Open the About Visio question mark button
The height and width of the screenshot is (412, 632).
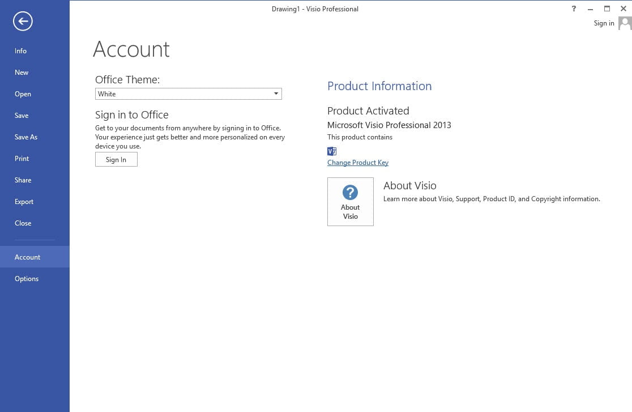pos(350,202)
